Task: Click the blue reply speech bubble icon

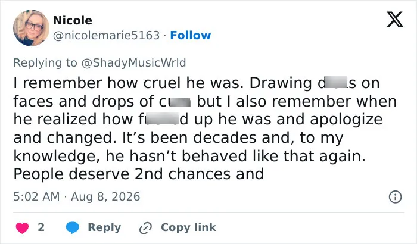Action: tap(72, 227)
